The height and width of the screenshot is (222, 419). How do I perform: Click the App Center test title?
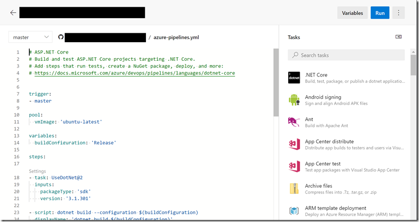click(x=323, y=164)
